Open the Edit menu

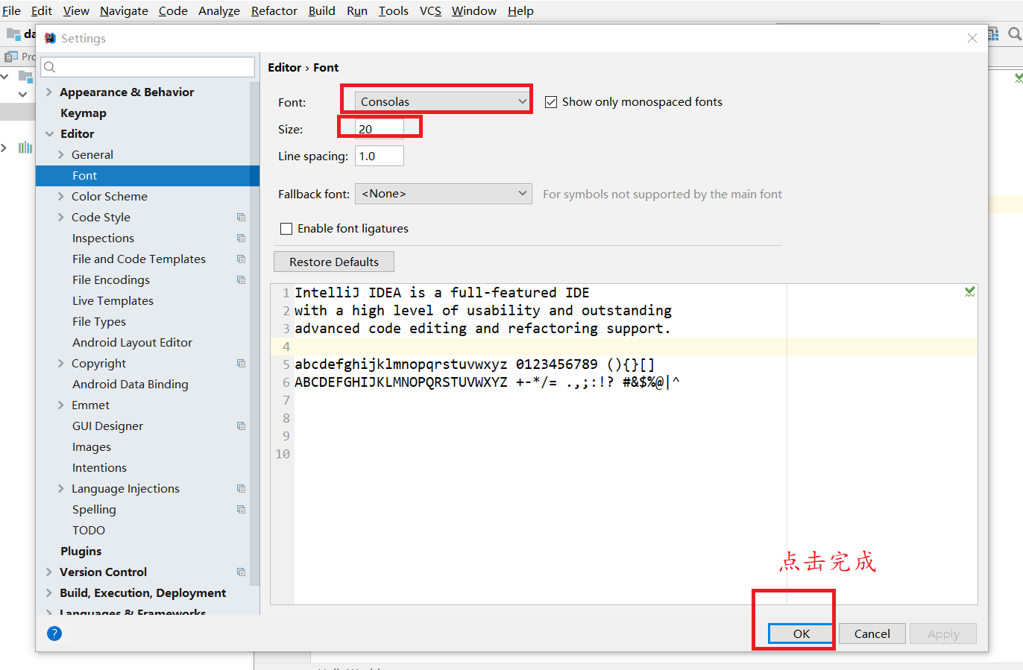pyautogui.click(x=42, y=10)
